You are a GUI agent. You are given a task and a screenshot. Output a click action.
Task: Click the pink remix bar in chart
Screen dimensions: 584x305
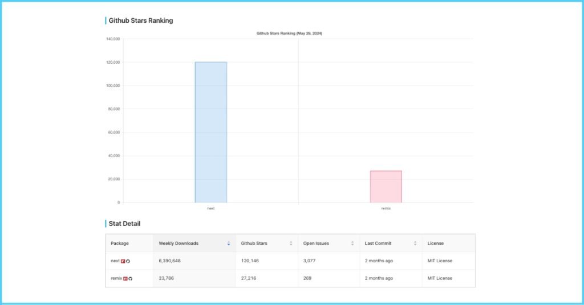tap(386, 187)
